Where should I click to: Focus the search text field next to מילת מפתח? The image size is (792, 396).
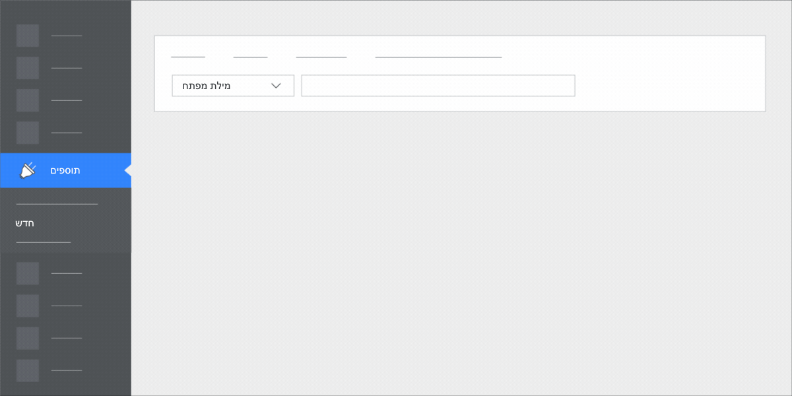(x=438, y=86)
